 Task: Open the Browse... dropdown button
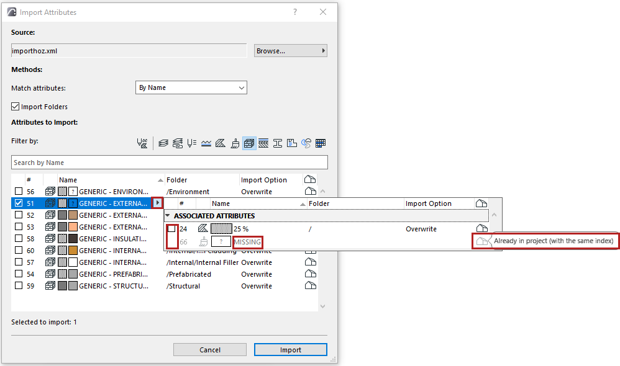(x=291, y=50)
